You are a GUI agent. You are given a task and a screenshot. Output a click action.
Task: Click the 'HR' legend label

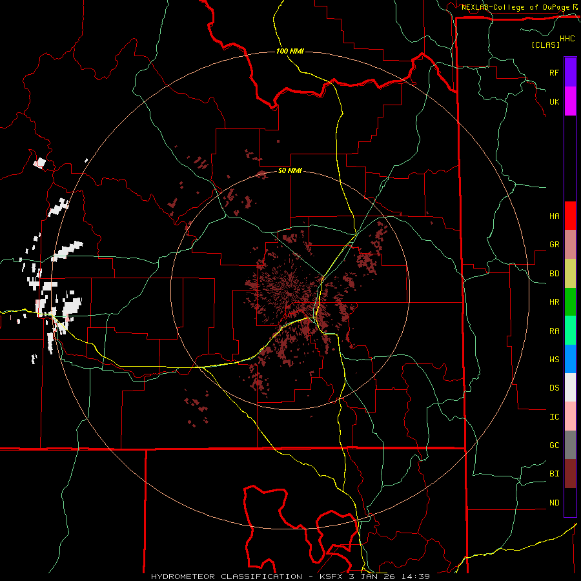click(x=554, y=302)
